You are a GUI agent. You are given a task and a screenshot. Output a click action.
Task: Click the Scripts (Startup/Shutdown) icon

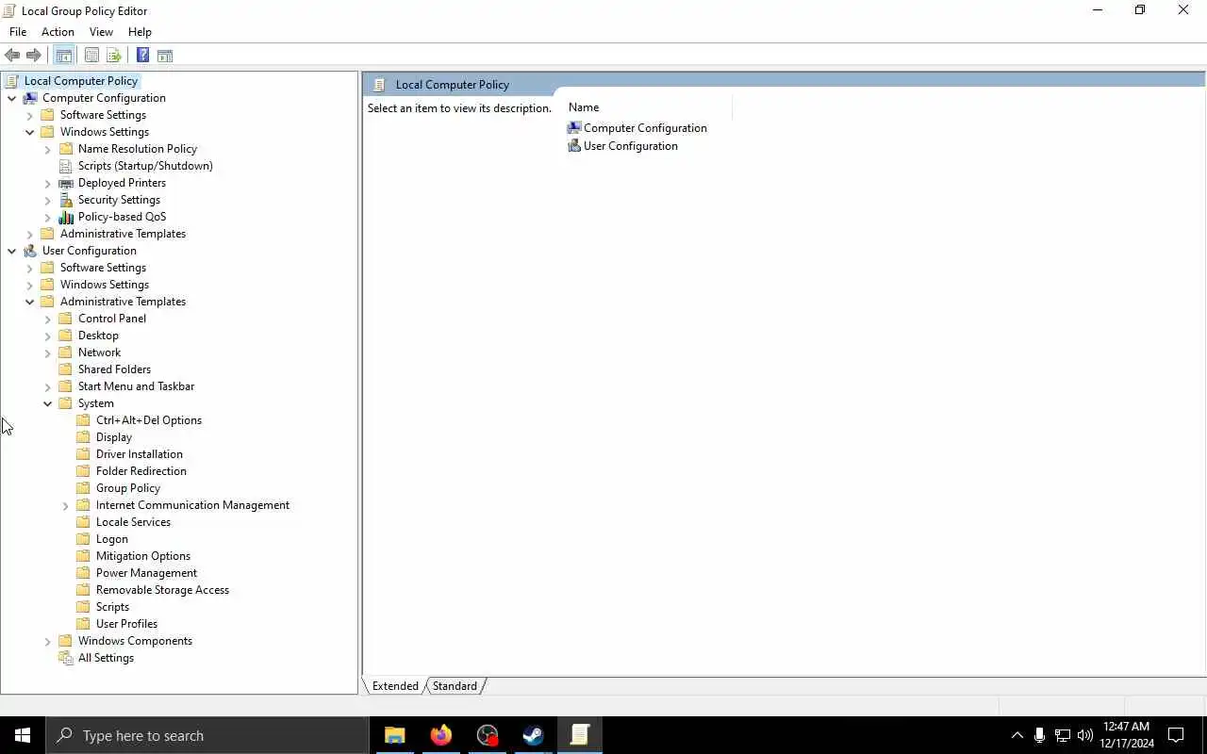pos(66,166)
